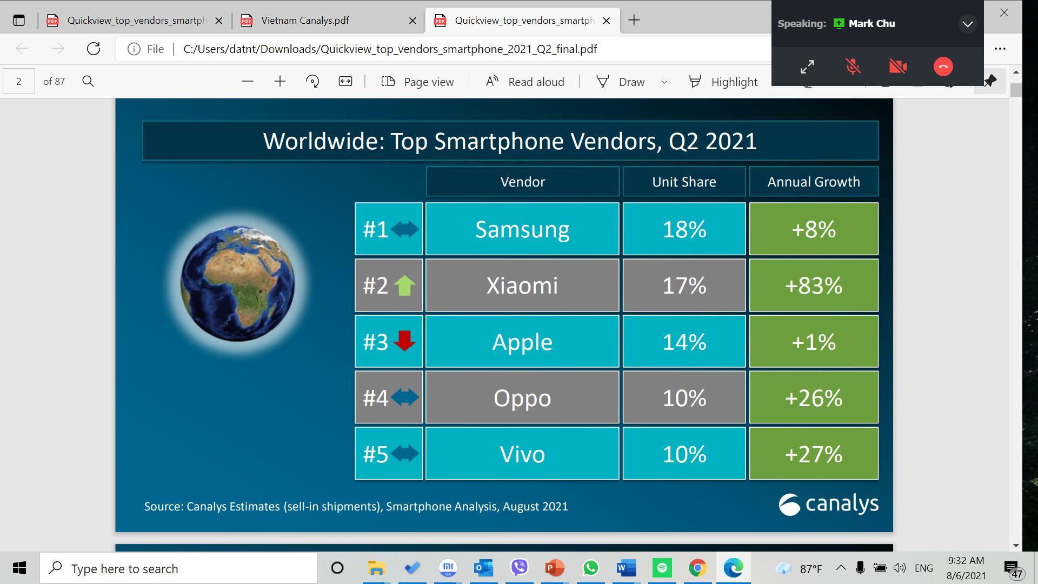The width and height of the screenshot is (1038, 584).
Task: Open the Mi app from taskbar
Action: 448,568
